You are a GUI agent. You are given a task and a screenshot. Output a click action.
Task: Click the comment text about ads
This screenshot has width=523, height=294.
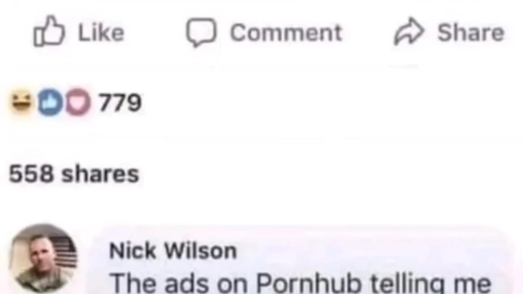click(x=300, y=283)
